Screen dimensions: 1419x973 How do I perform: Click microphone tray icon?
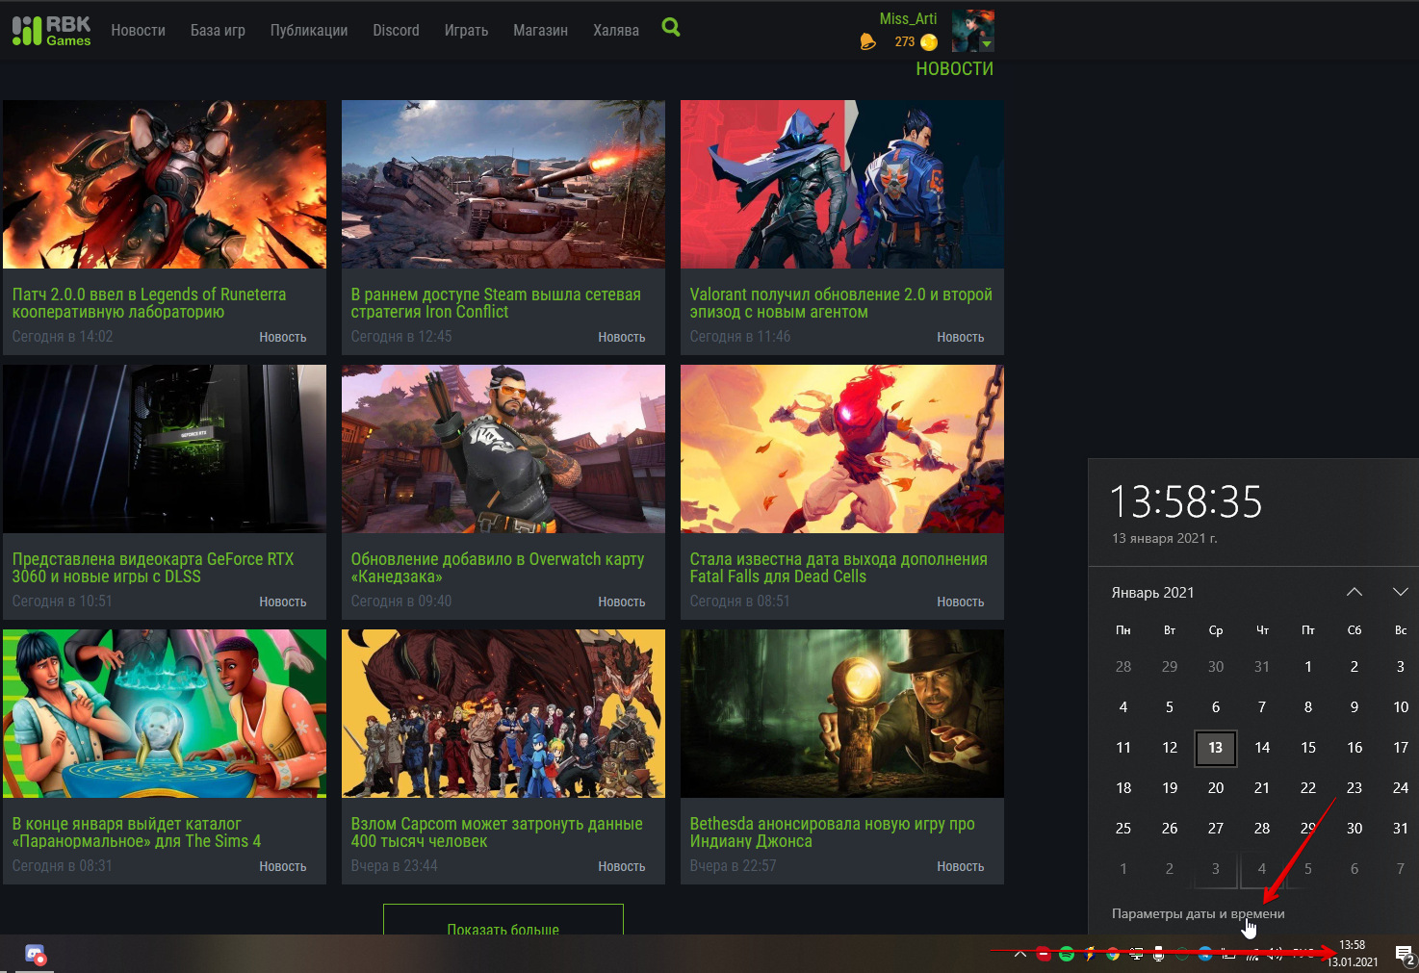click(1158, 954)
